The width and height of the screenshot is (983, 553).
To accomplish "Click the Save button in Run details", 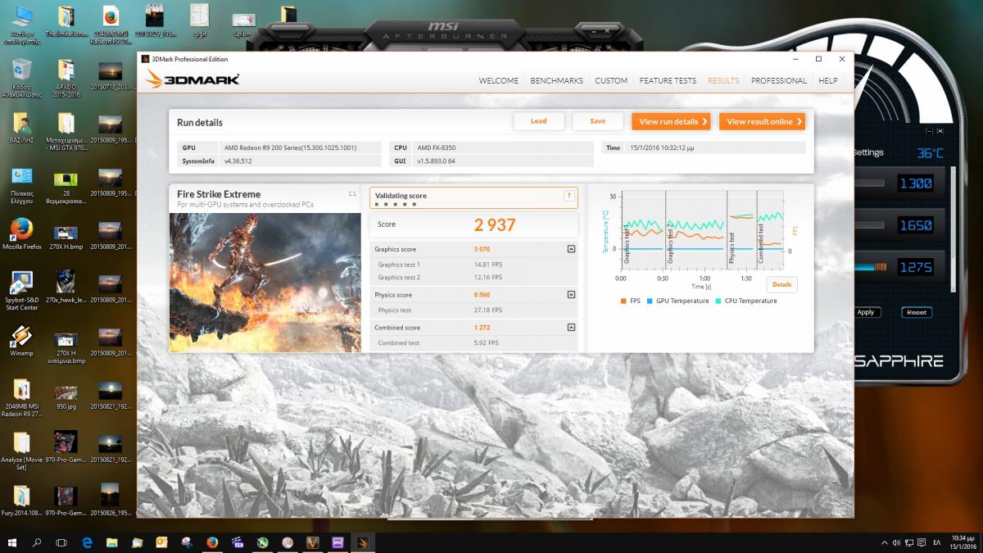I will pos(598,121).
